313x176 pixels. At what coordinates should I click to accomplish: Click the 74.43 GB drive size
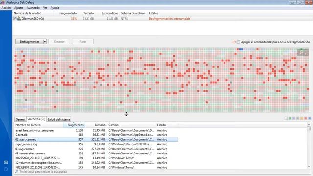[x=88, y=19]
